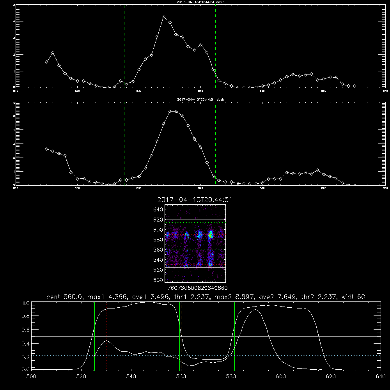Click the bottom plot y-axis label 0.4
This screenshot has height=390, width=390.
26,344
